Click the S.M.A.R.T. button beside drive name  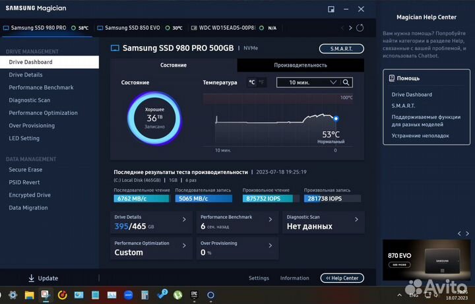tap(342, 48)
